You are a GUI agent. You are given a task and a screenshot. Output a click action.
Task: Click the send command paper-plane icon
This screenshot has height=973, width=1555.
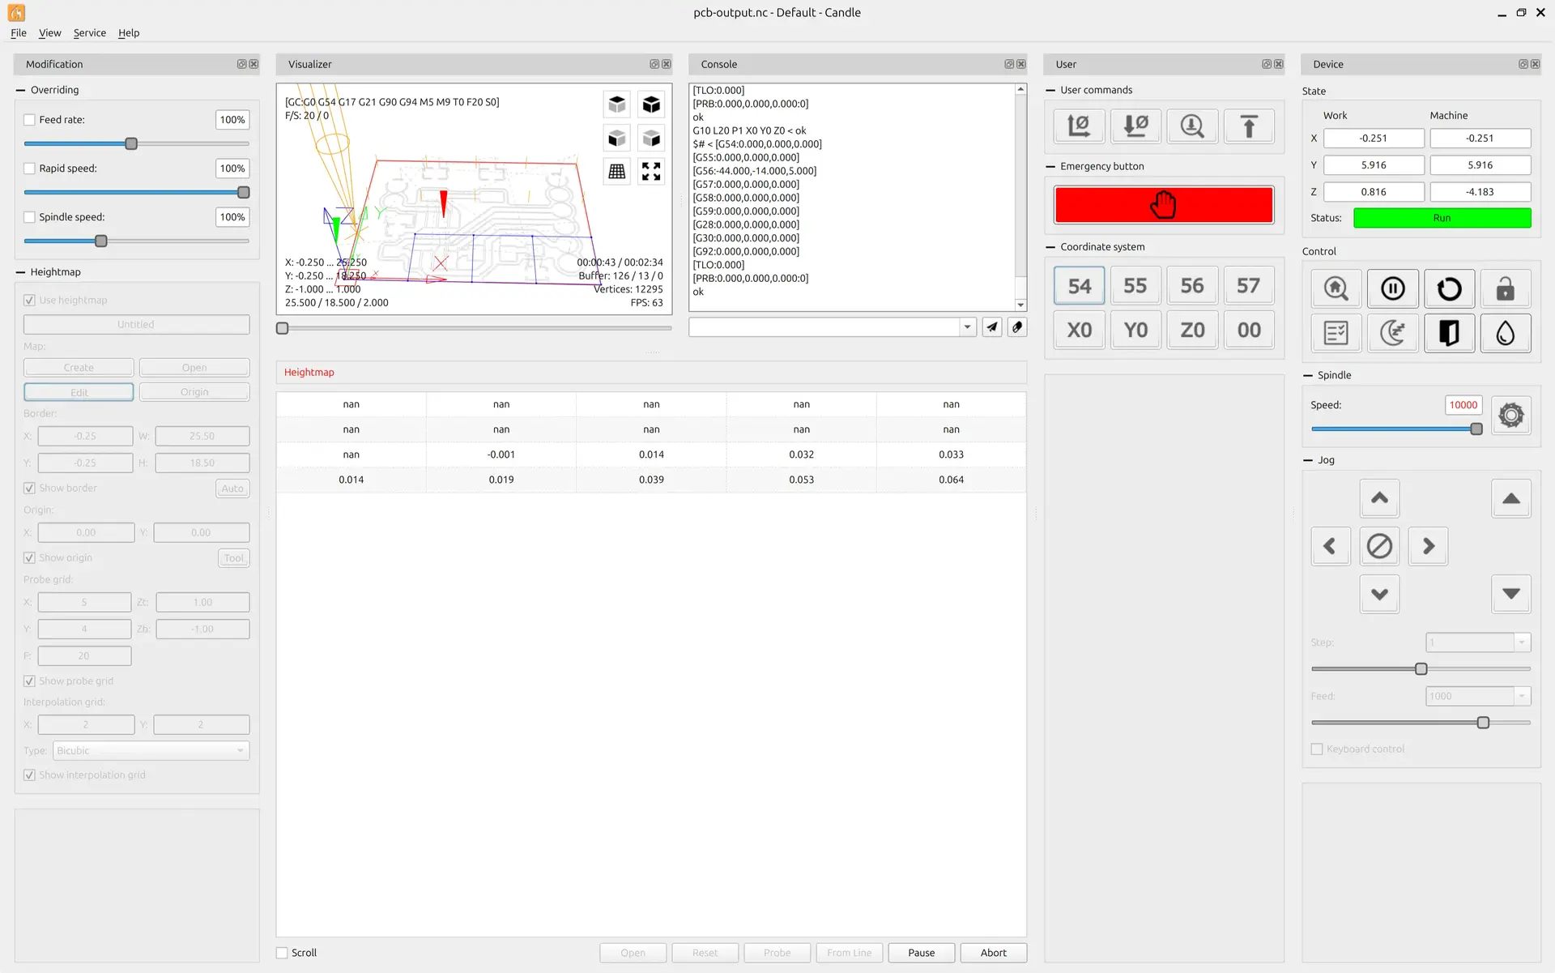(x=992, y=326)
